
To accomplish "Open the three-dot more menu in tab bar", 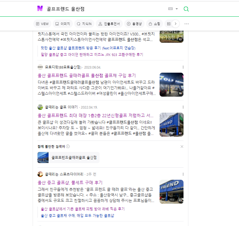I will pyautogui.click(x=187, y=24).
